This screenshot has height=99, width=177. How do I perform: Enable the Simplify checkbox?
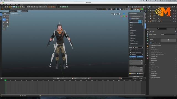[151, 71]
